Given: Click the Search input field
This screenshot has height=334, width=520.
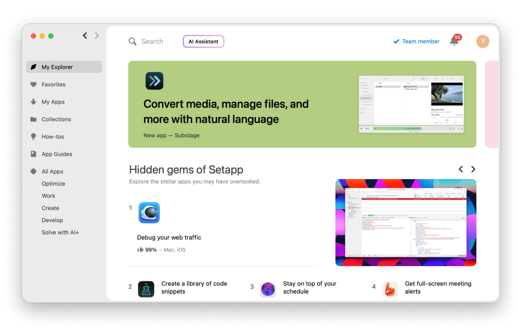Looking at the screenshot, I should [x=152, y=42].
